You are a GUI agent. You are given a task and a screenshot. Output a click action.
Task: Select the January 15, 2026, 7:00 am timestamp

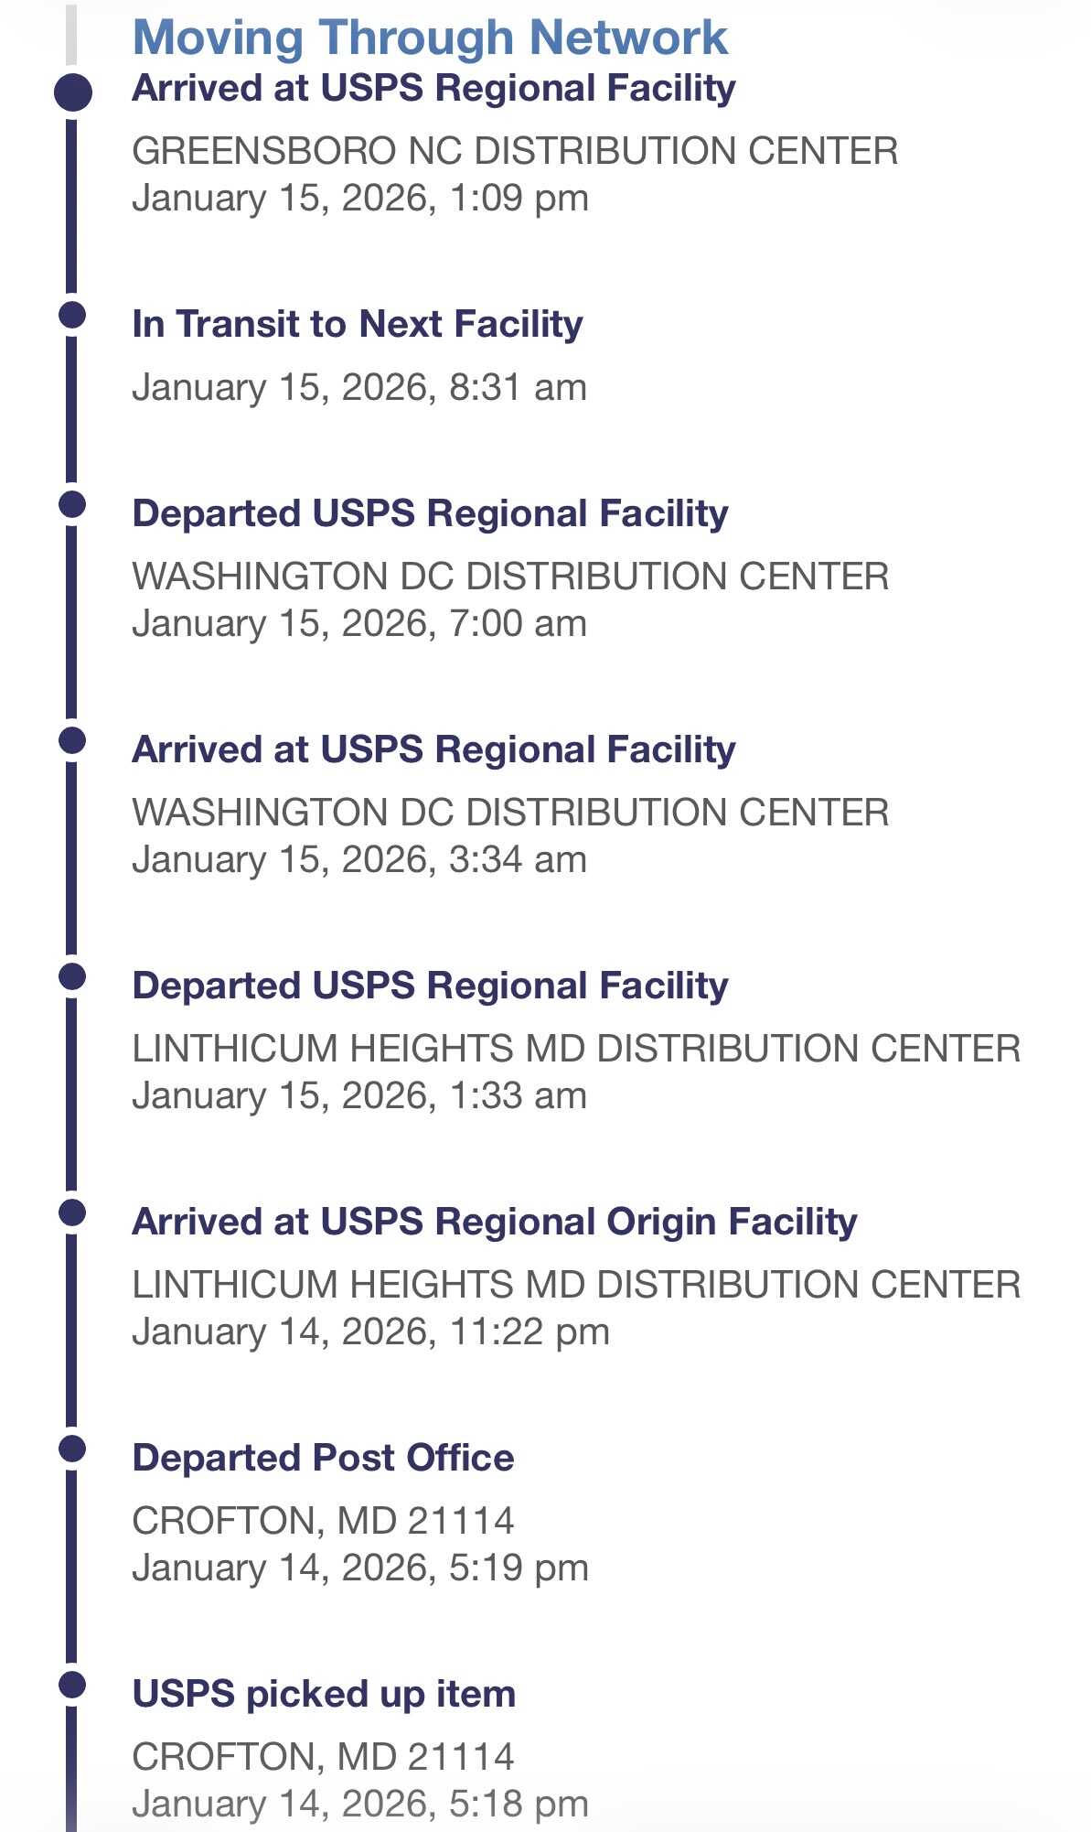359,624
